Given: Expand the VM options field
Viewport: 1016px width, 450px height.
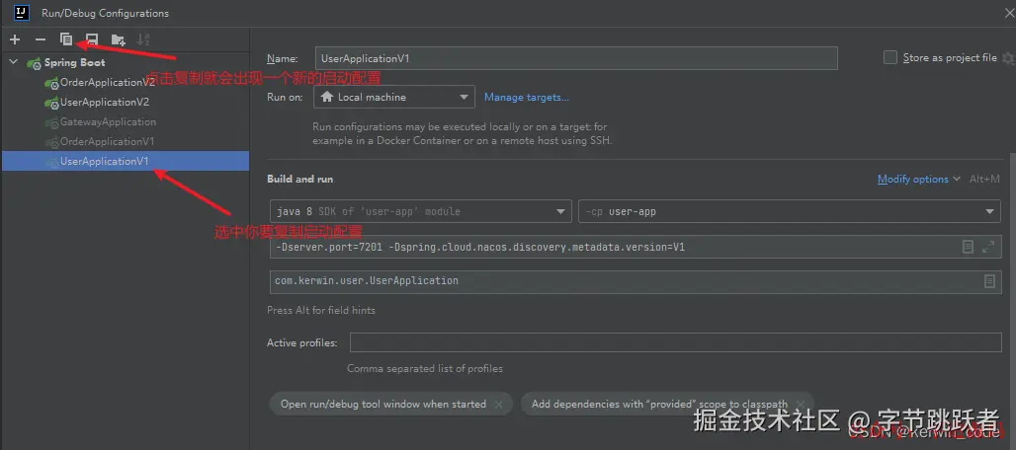Looking at the screenshot, I should pos(988,247).
